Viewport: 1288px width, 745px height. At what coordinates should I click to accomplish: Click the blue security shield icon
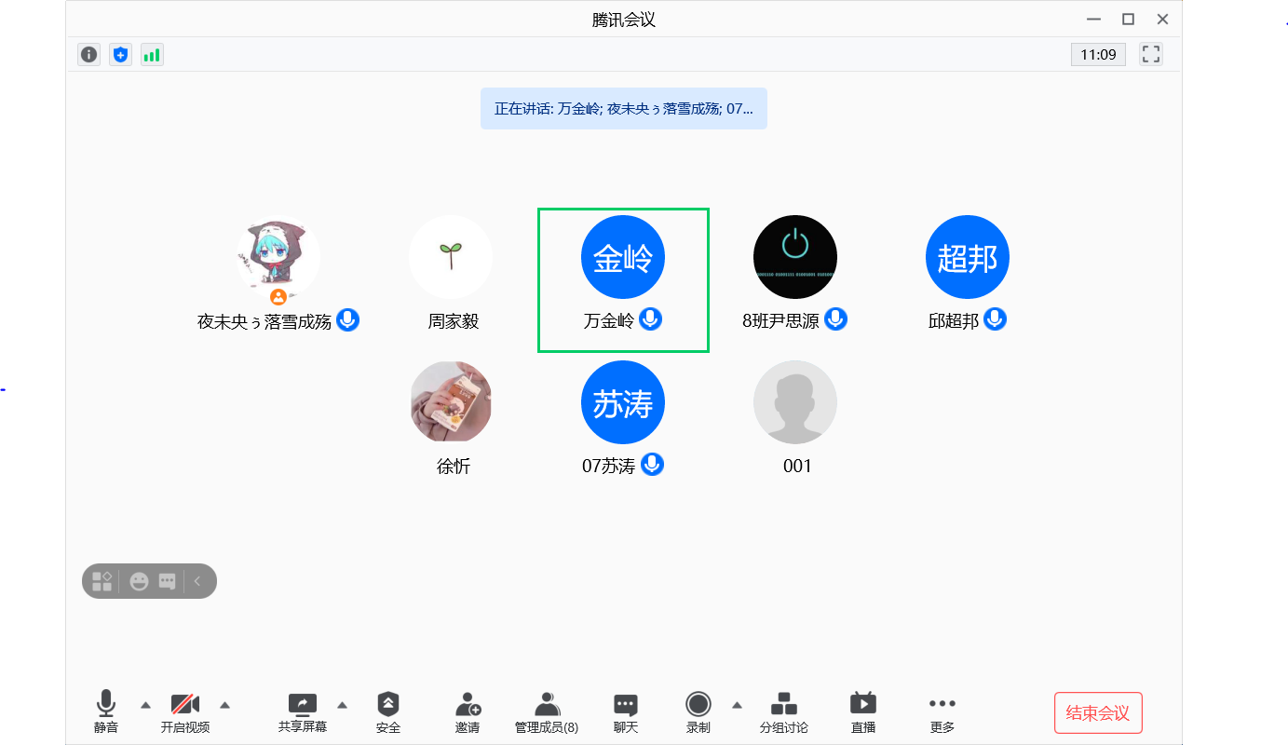point(120,55)
